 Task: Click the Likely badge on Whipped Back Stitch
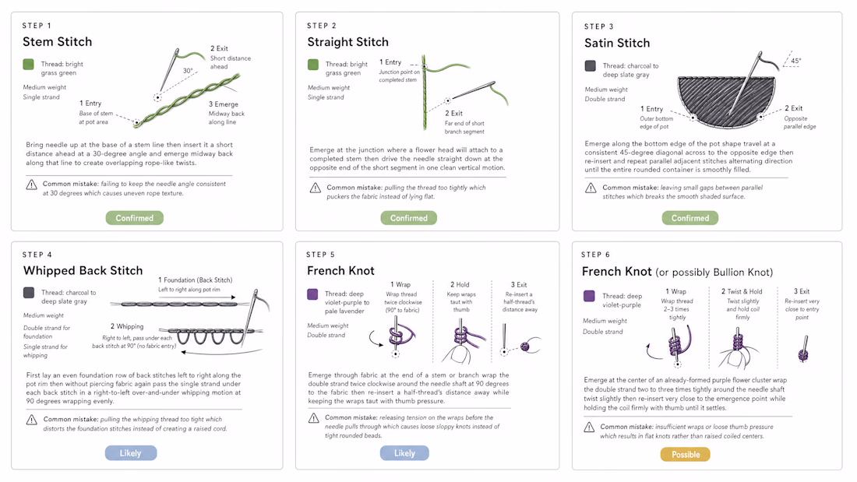tap(131, 453)
